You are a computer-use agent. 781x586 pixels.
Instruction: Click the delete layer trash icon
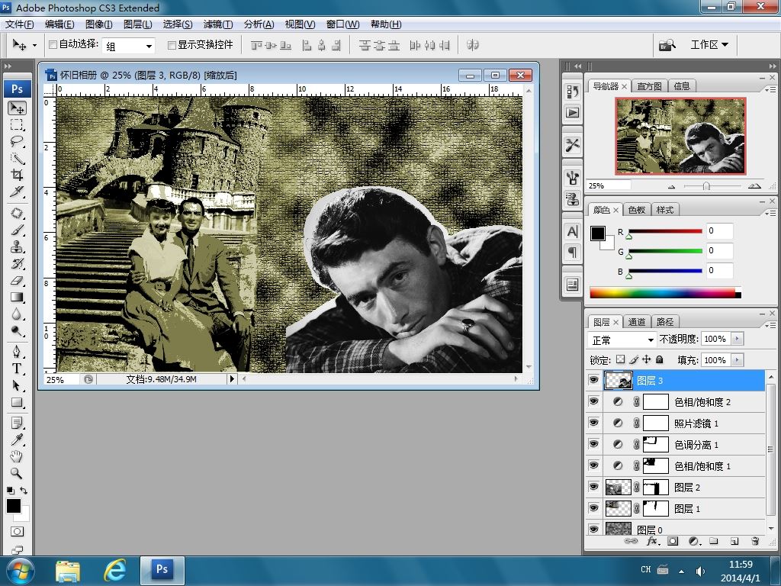pyautogui.click(x=755, y=541)
